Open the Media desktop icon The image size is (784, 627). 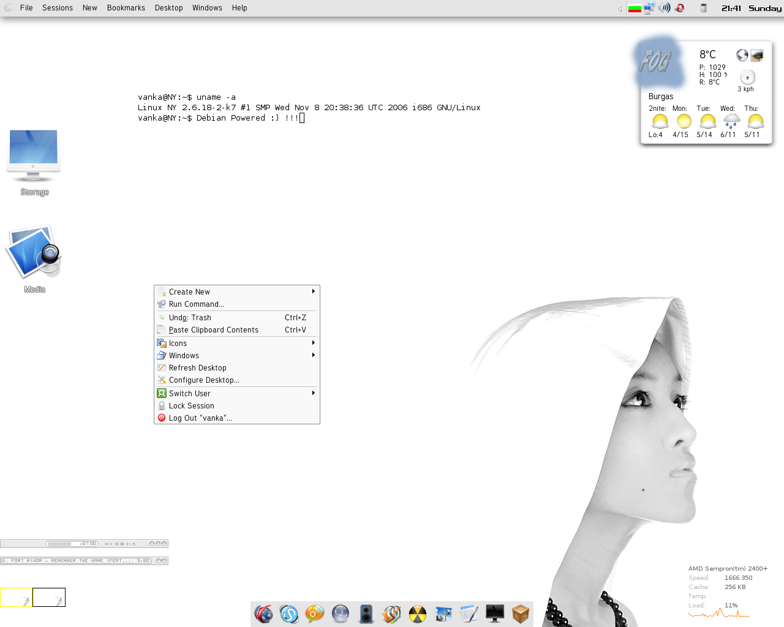tap(34, 252)
